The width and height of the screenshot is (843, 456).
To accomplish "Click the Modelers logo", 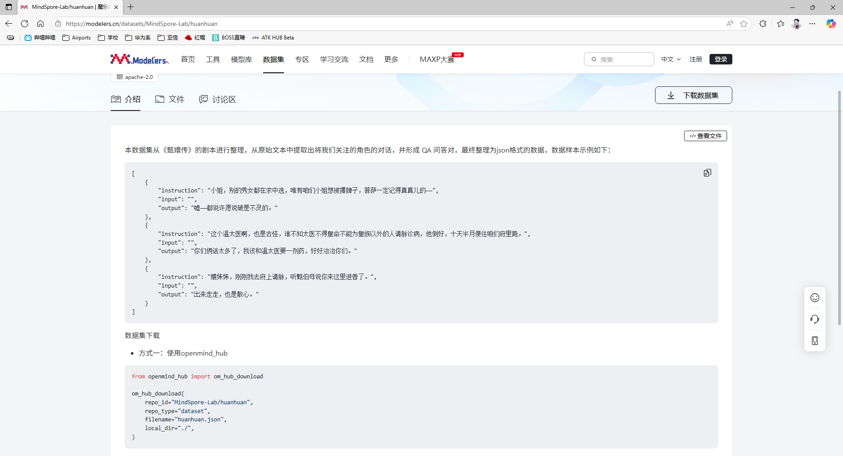I will (139, 59).
